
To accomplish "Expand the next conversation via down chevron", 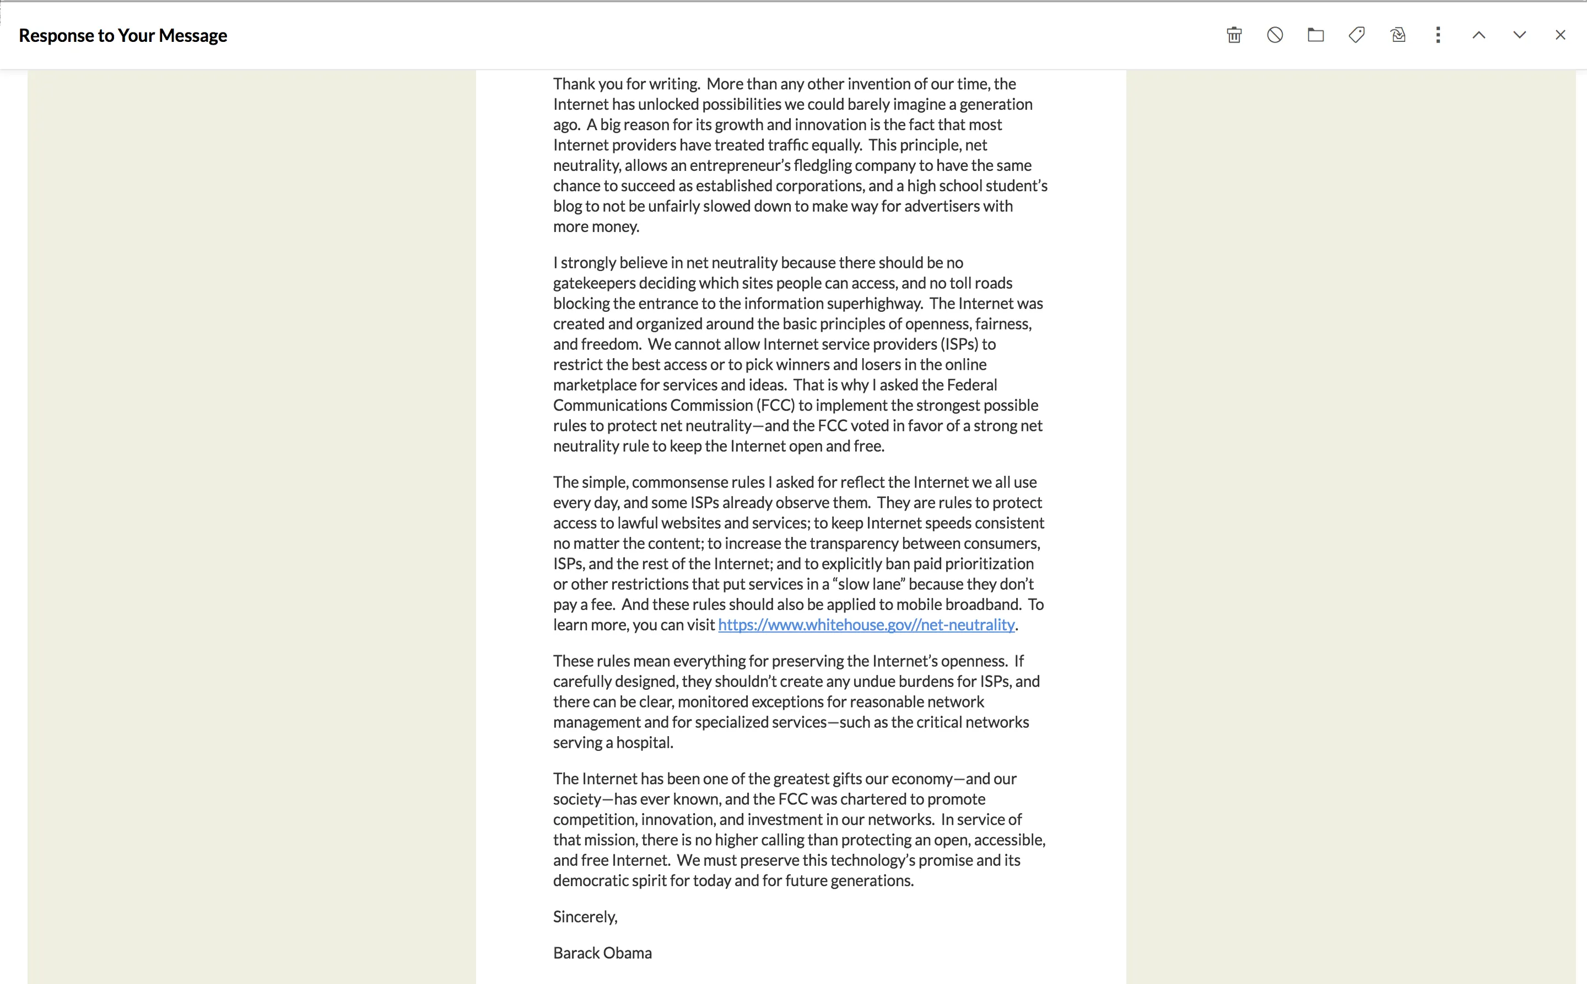I will [x=1519, y=35].
